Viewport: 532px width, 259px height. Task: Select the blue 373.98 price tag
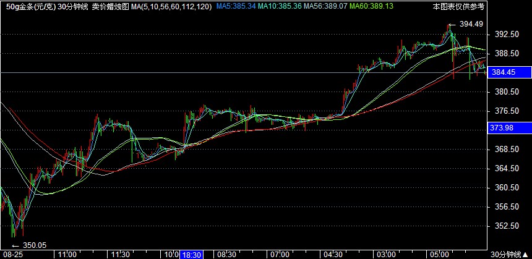tap(509, 128)
